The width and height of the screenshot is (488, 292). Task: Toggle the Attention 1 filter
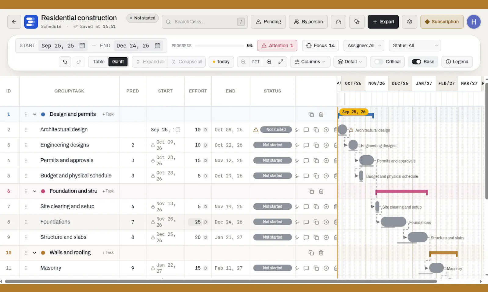pos(277,45)
